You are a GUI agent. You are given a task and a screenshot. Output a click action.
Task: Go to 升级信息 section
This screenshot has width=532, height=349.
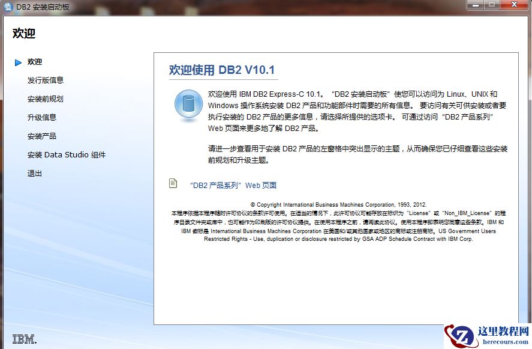tap(42, 118)
